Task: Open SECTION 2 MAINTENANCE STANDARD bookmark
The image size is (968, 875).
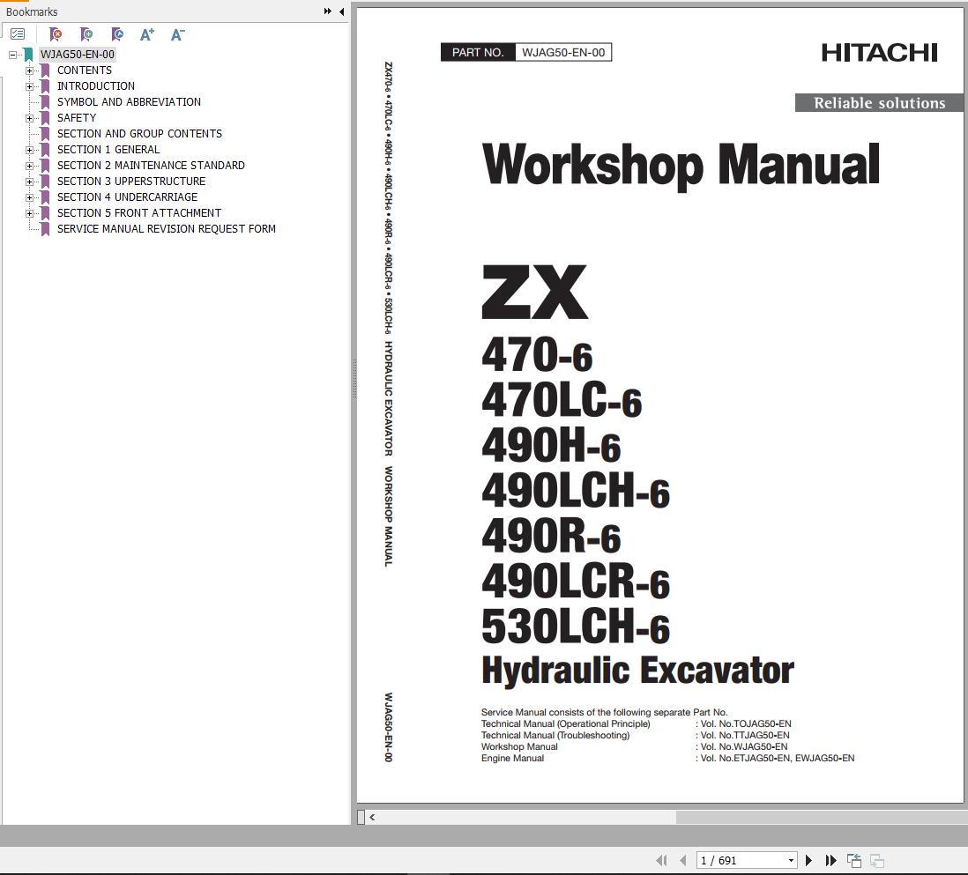Action: (x=151, y=166)
